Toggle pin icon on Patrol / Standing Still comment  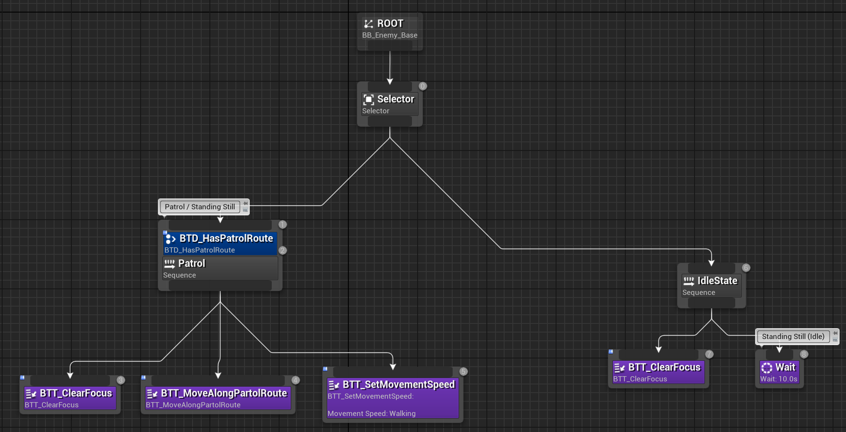point(245,203)
